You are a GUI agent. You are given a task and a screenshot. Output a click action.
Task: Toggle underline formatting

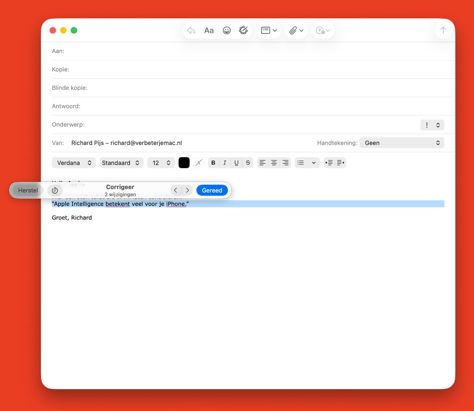click(236, 163)
